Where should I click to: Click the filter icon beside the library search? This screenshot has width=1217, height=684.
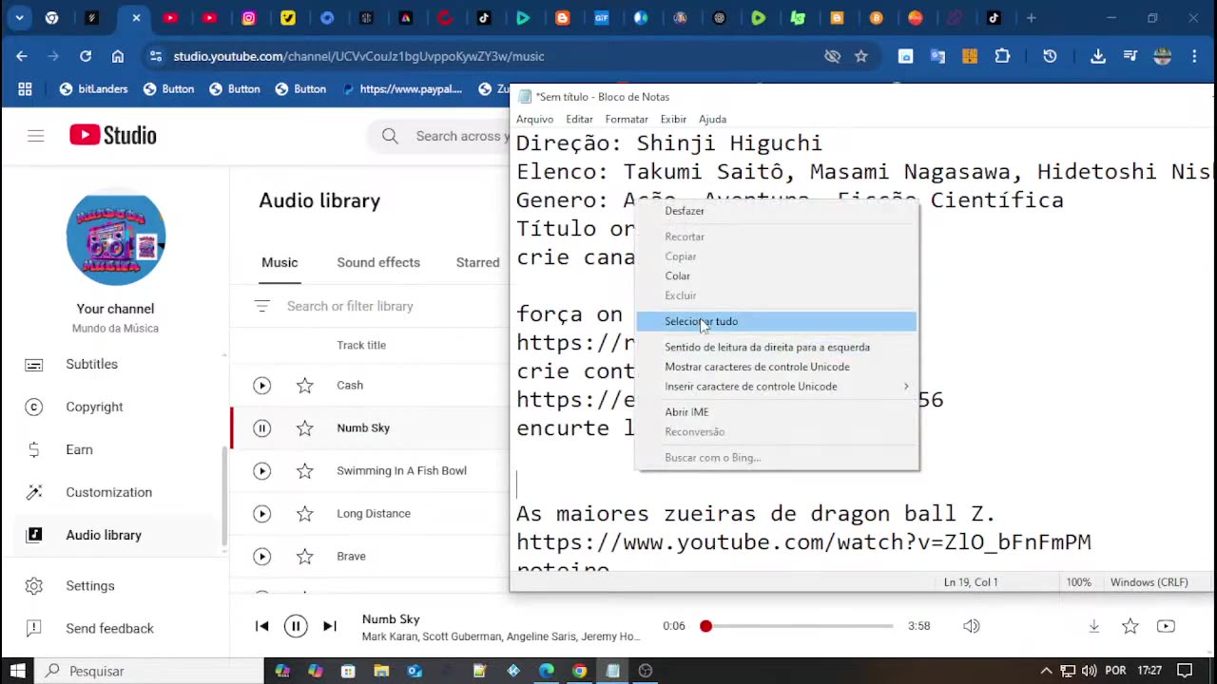(262, 306)
